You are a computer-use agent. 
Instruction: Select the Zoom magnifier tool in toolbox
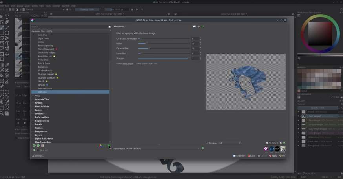click(x=2, y=113)
